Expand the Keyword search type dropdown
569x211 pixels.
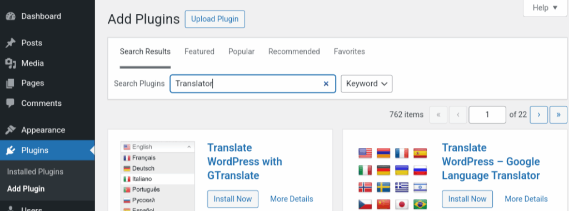(x=367, y=84)
